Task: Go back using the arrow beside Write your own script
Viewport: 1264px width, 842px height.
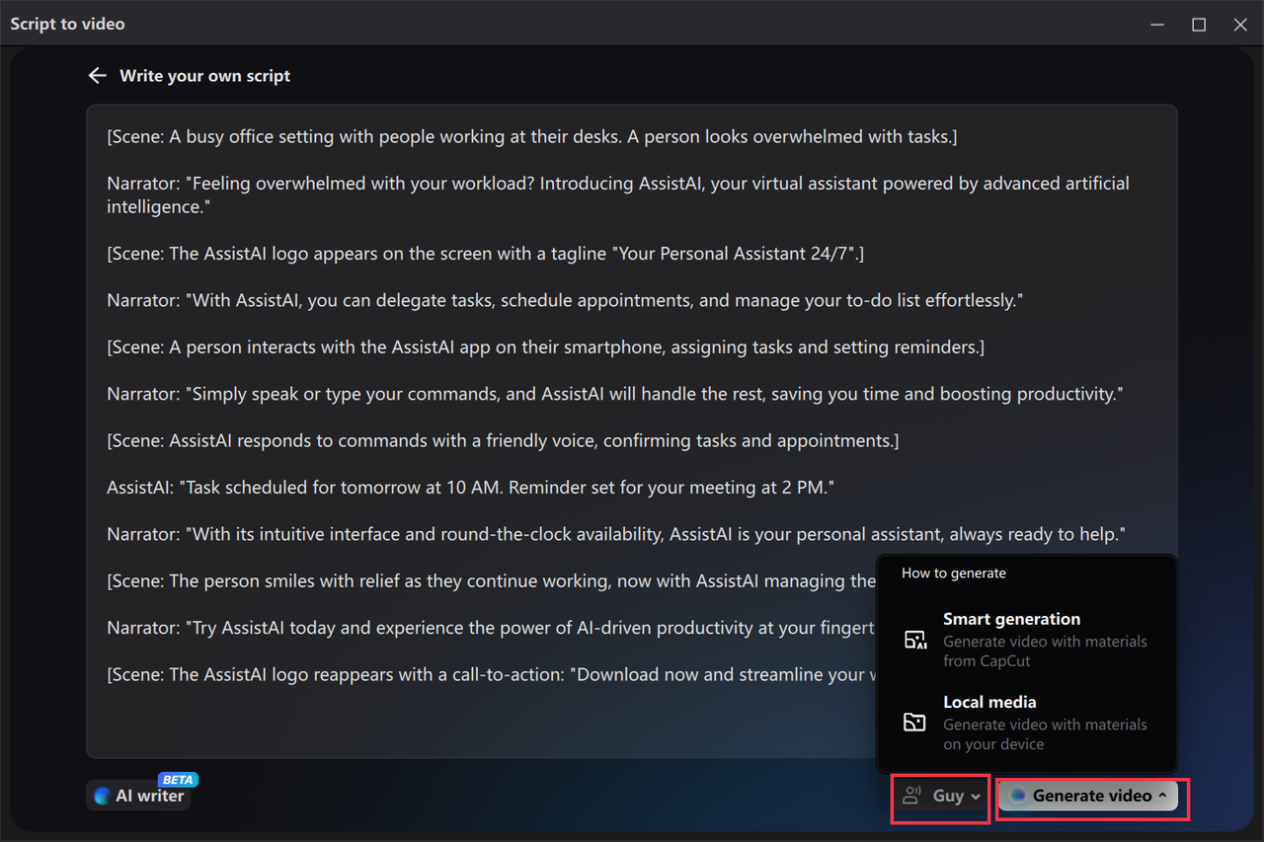Action: coord(97,76)
